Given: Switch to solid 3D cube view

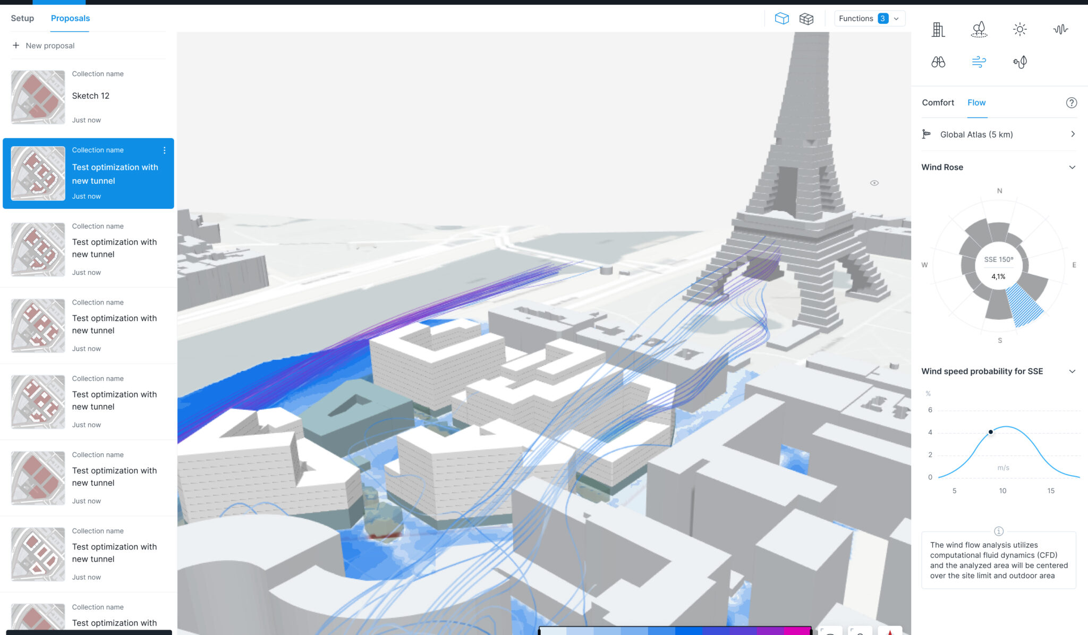Looking at the screenshot, I should [781, 19].
